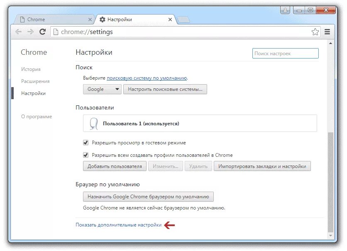The image size is (347, 251).
Task: Click Добавить пользователя button
Action: pos(115,166)
